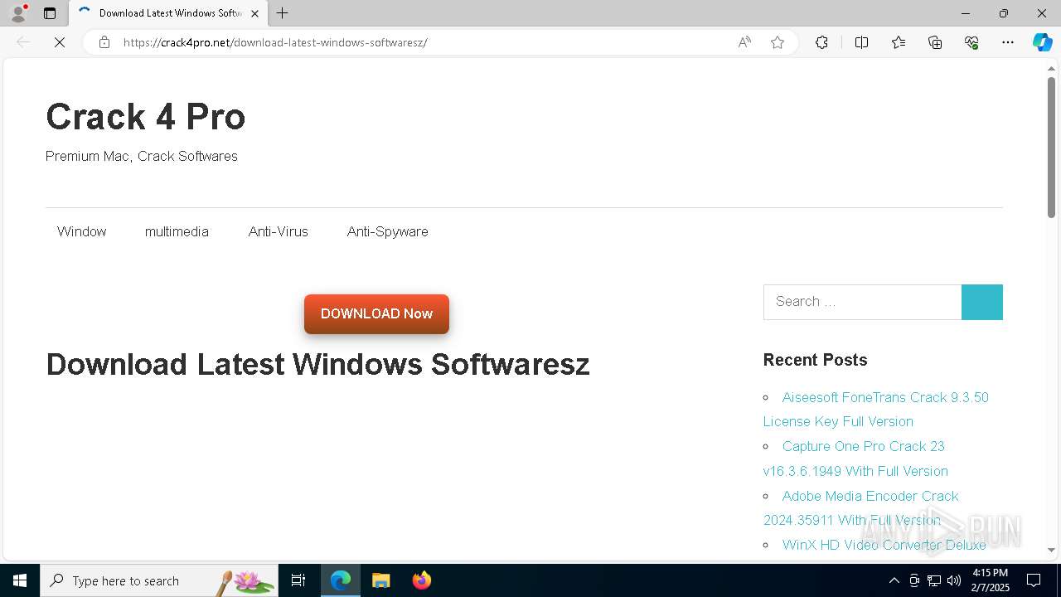
Task: Click the page vertical scrollbar thumb
Action: coord(1051,148)
